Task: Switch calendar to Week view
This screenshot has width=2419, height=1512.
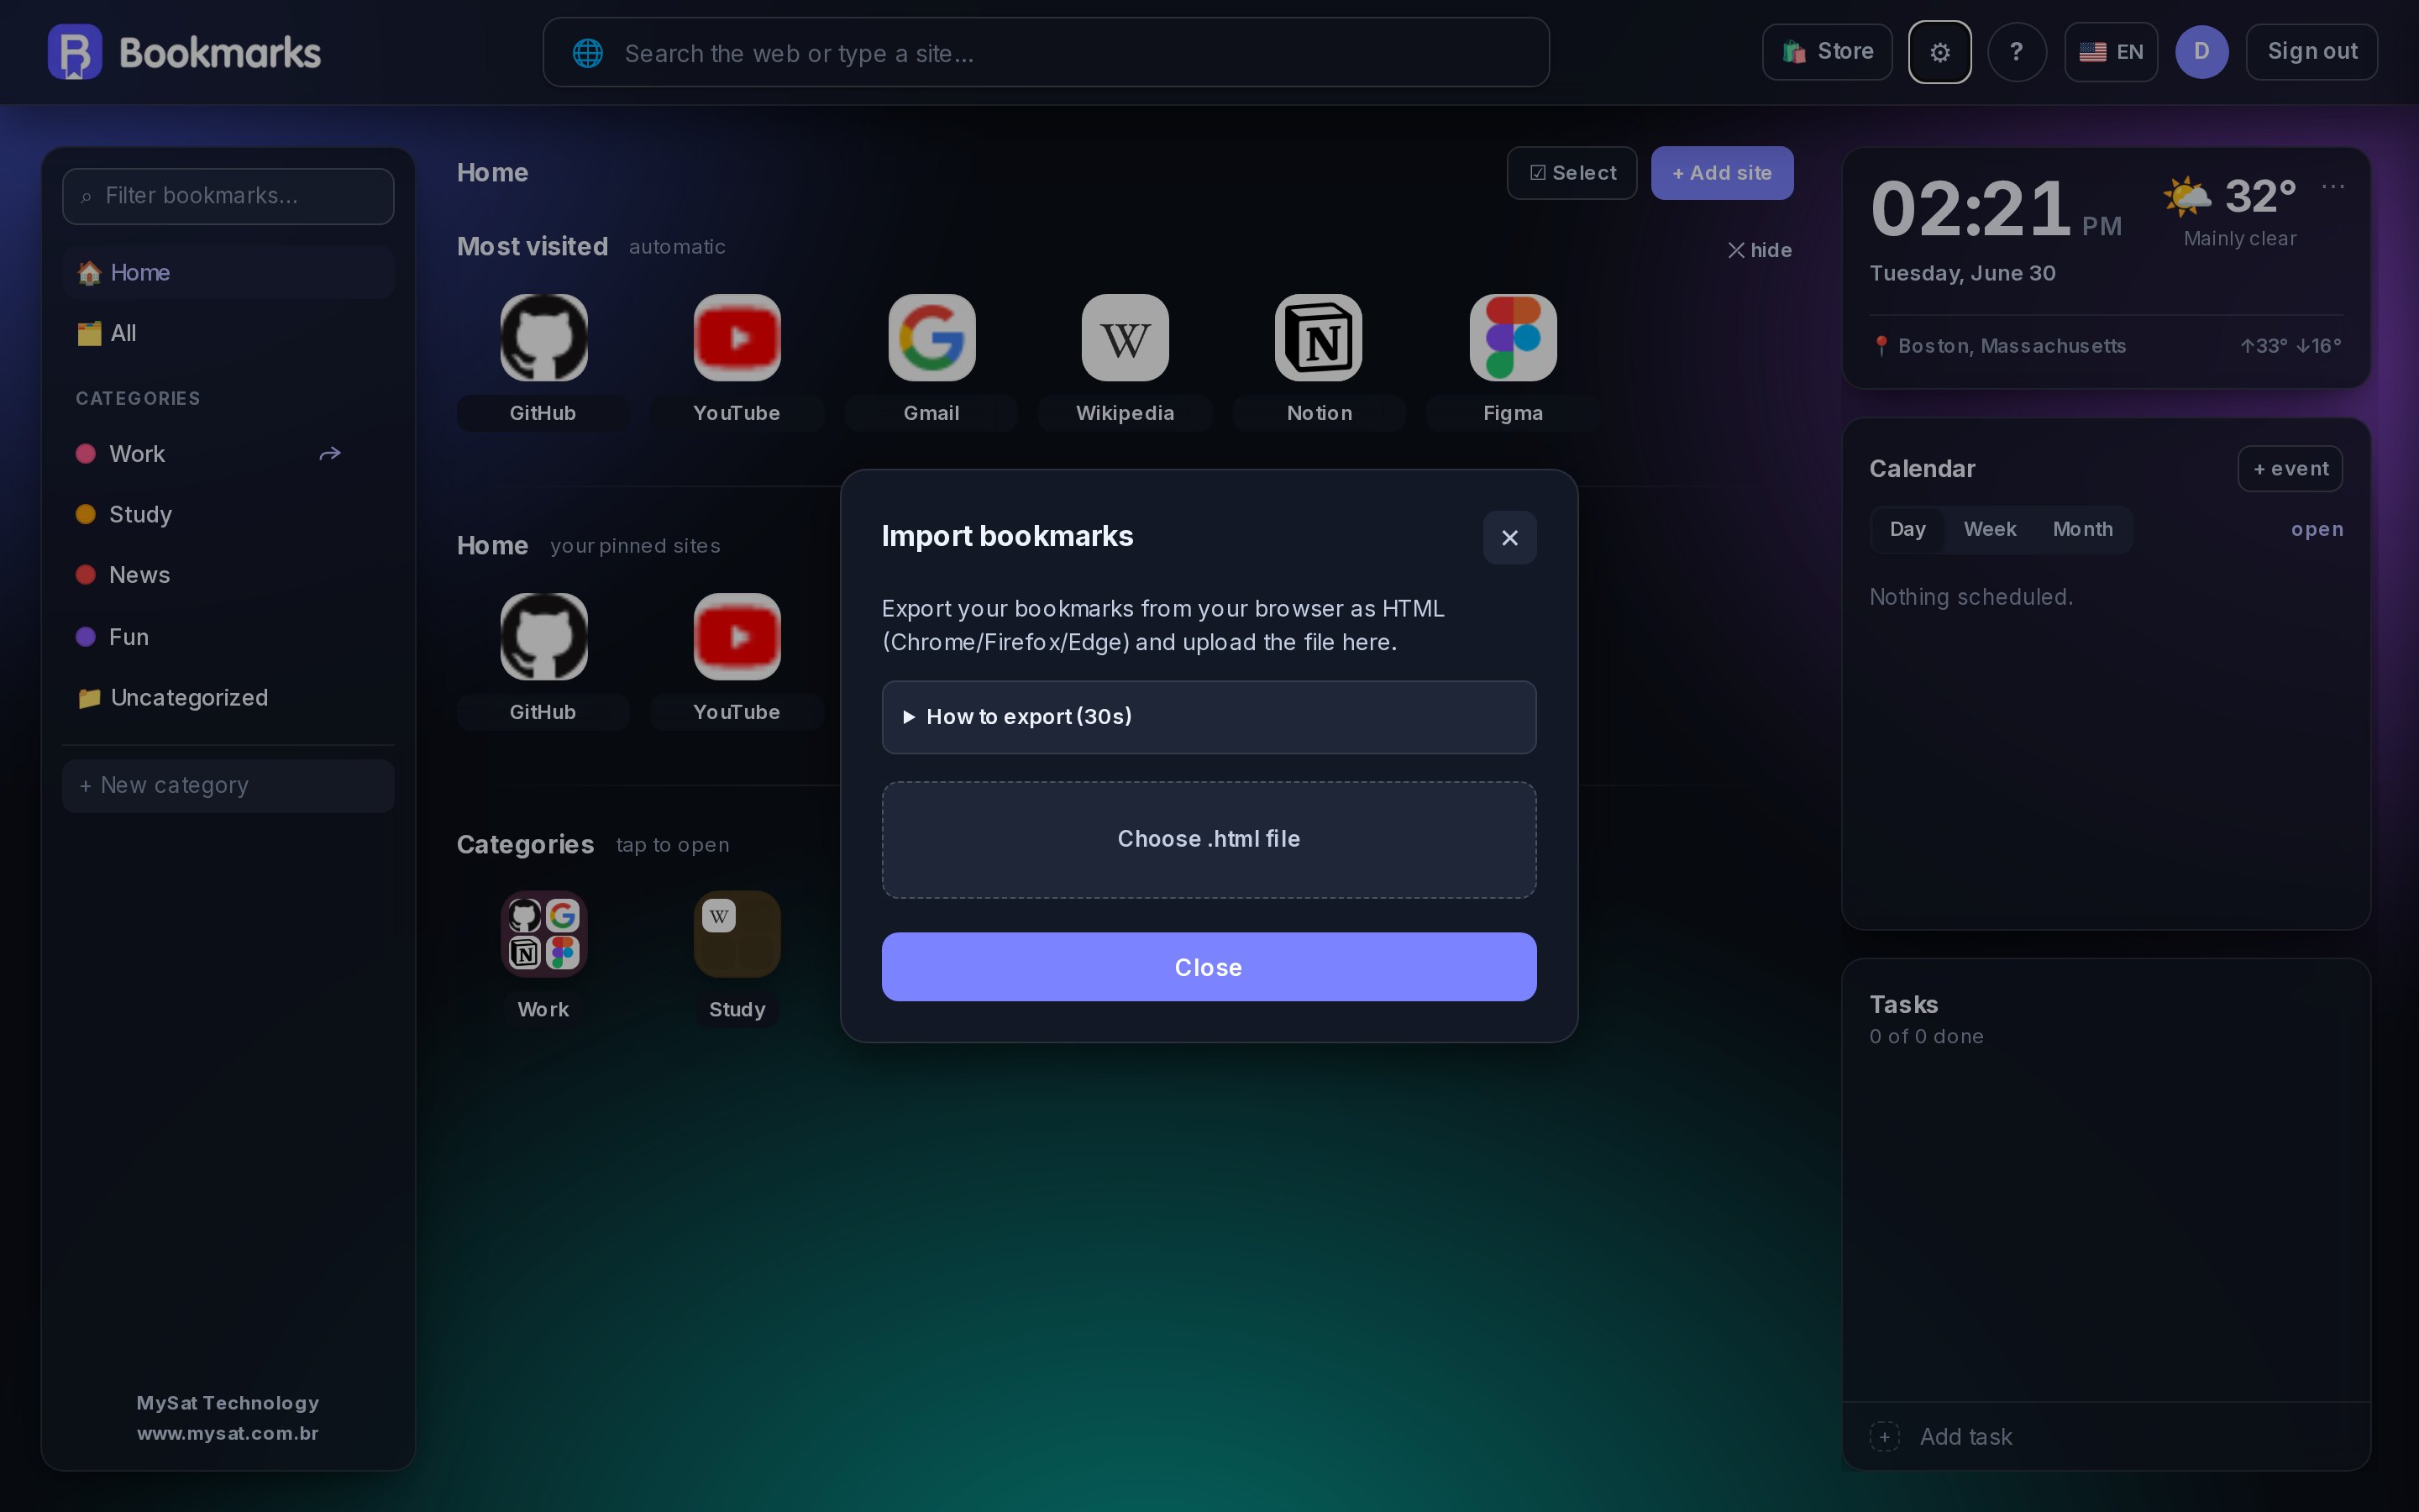Action: (1989, 529)
